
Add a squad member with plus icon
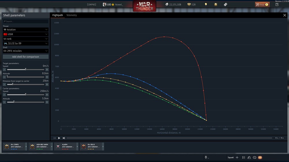(237, 157)
